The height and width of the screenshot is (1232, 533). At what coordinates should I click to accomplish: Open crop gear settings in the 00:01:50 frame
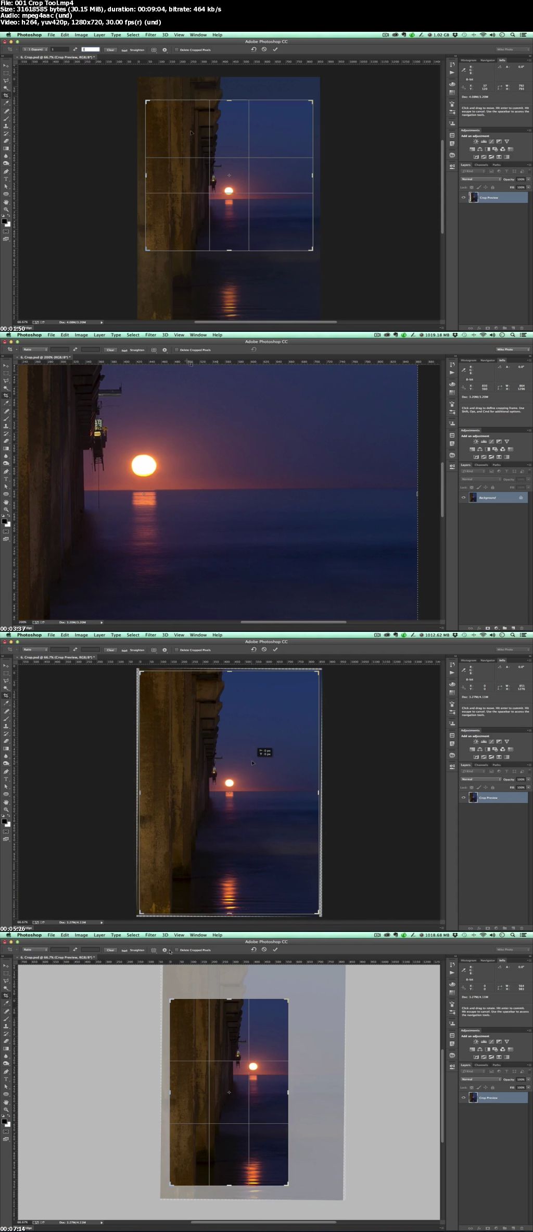coord(164,50)
